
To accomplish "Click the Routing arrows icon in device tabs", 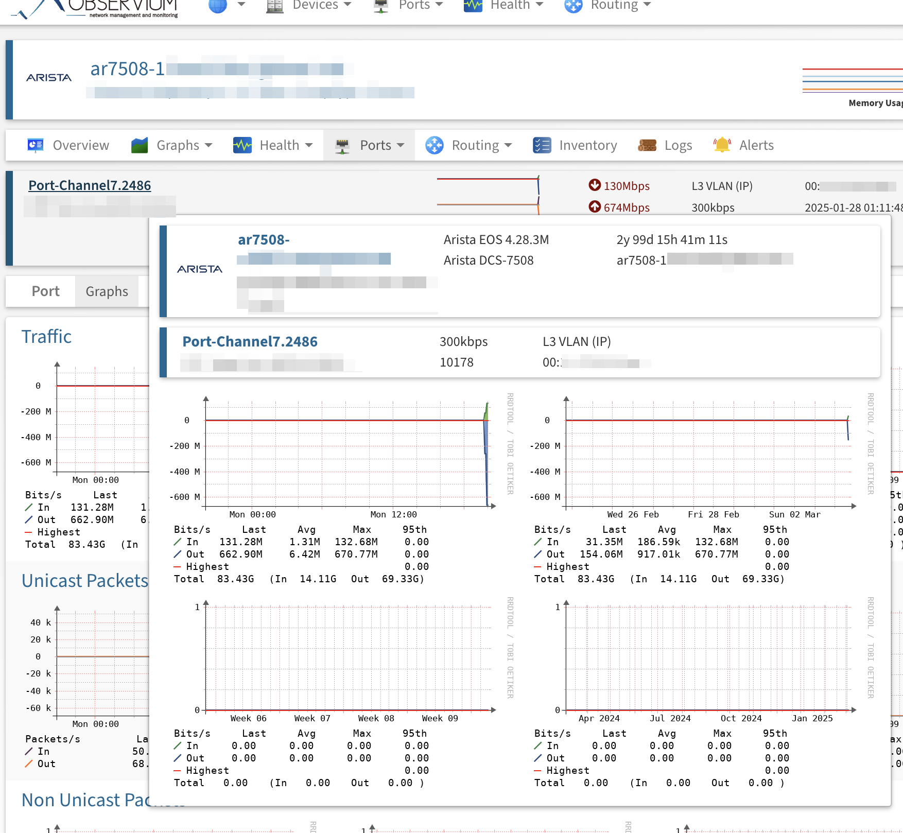I will pyautogui.click(x=435, y=145).
